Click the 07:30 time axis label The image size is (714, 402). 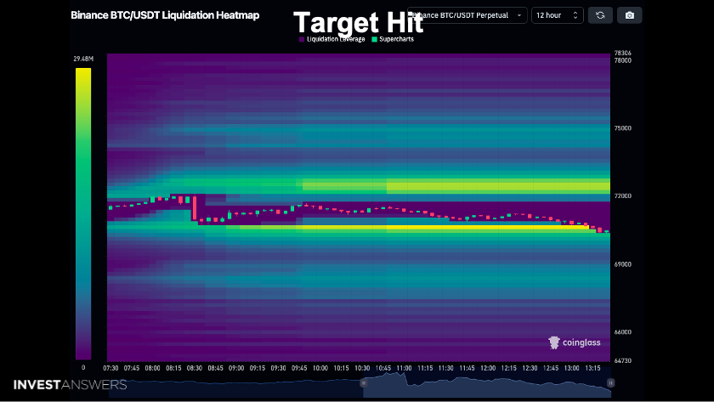pyautogui.click(x=110, y=368)
